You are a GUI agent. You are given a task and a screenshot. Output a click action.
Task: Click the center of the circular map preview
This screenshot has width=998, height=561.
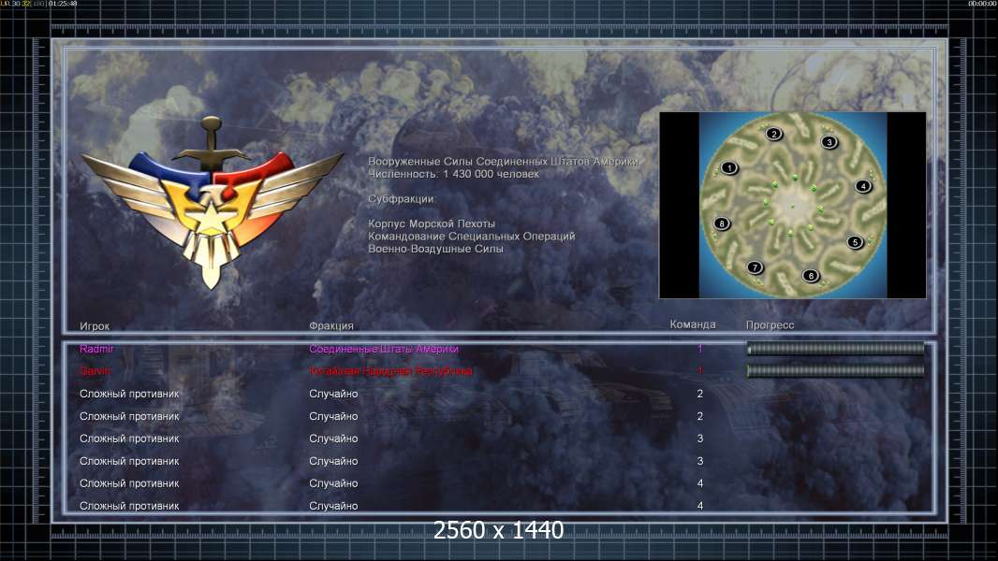(x=793, y=205)
